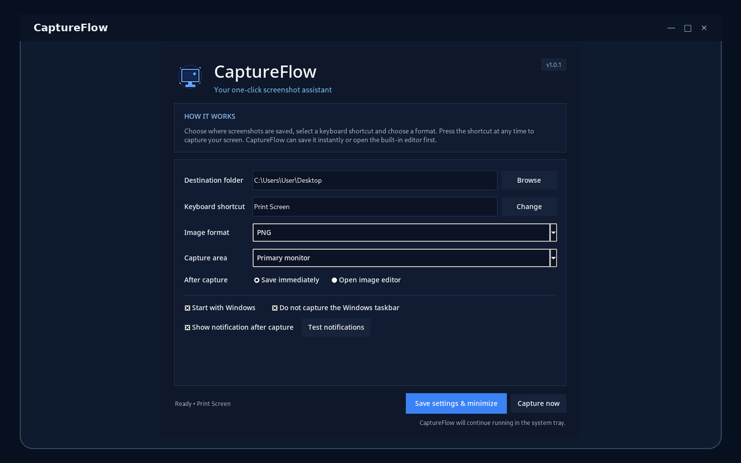This screenshot has width=741, height=463.
Task: Click the Capture area dropdown arrow
Action: tap(553, 258)
